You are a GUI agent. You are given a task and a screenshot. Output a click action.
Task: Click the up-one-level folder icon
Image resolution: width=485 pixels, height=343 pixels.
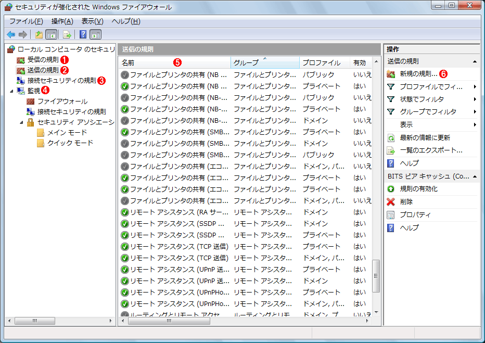click(x=39, y=35)
